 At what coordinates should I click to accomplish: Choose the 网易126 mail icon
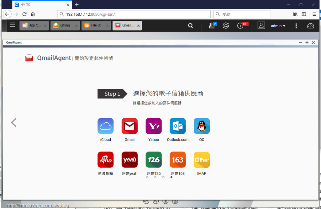pyautogui.click(x=154, y=160)
